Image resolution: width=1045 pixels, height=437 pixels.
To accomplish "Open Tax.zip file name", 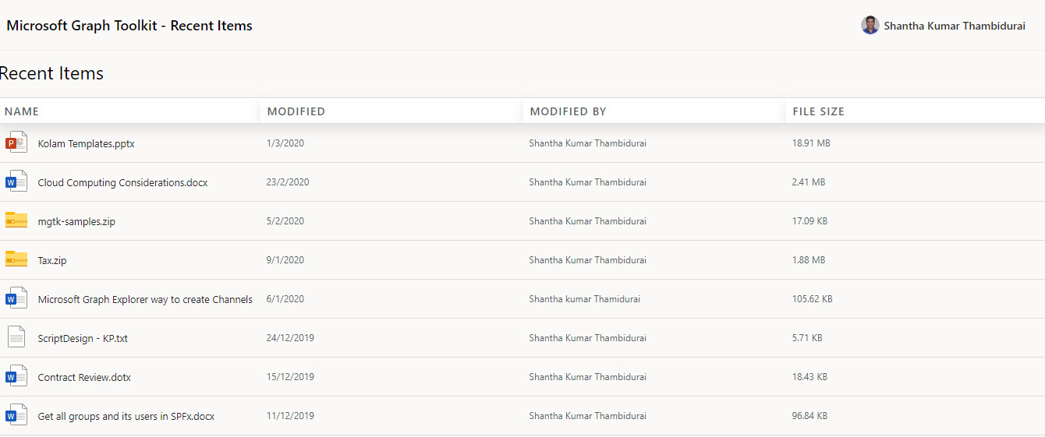I will tap(52, 261).
